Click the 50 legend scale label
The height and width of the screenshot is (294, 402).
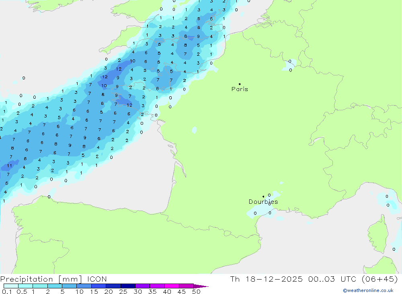197,292
